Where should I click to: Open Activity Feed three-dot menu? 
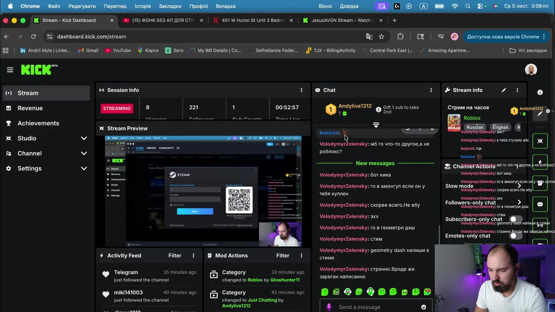(193, 256)
